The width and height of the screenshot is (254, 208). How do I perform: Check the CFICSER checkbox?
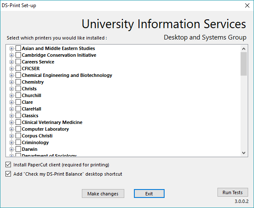pos(18,68)
